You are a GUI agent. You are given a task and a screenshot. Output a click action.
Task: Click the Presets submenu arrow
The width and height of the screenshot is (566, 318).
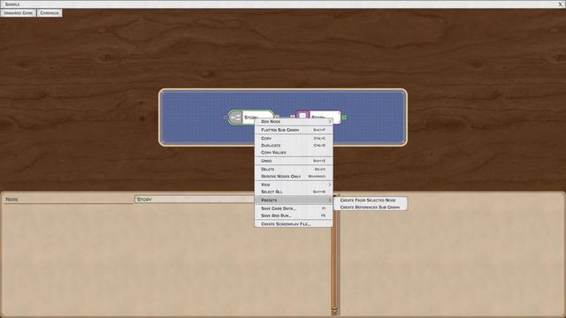pos(330,201)
